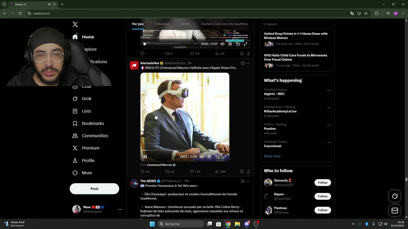This screenshot has width=408, height=229.
Task: Make the Macron video fullscreen
Action: point(225,157)
